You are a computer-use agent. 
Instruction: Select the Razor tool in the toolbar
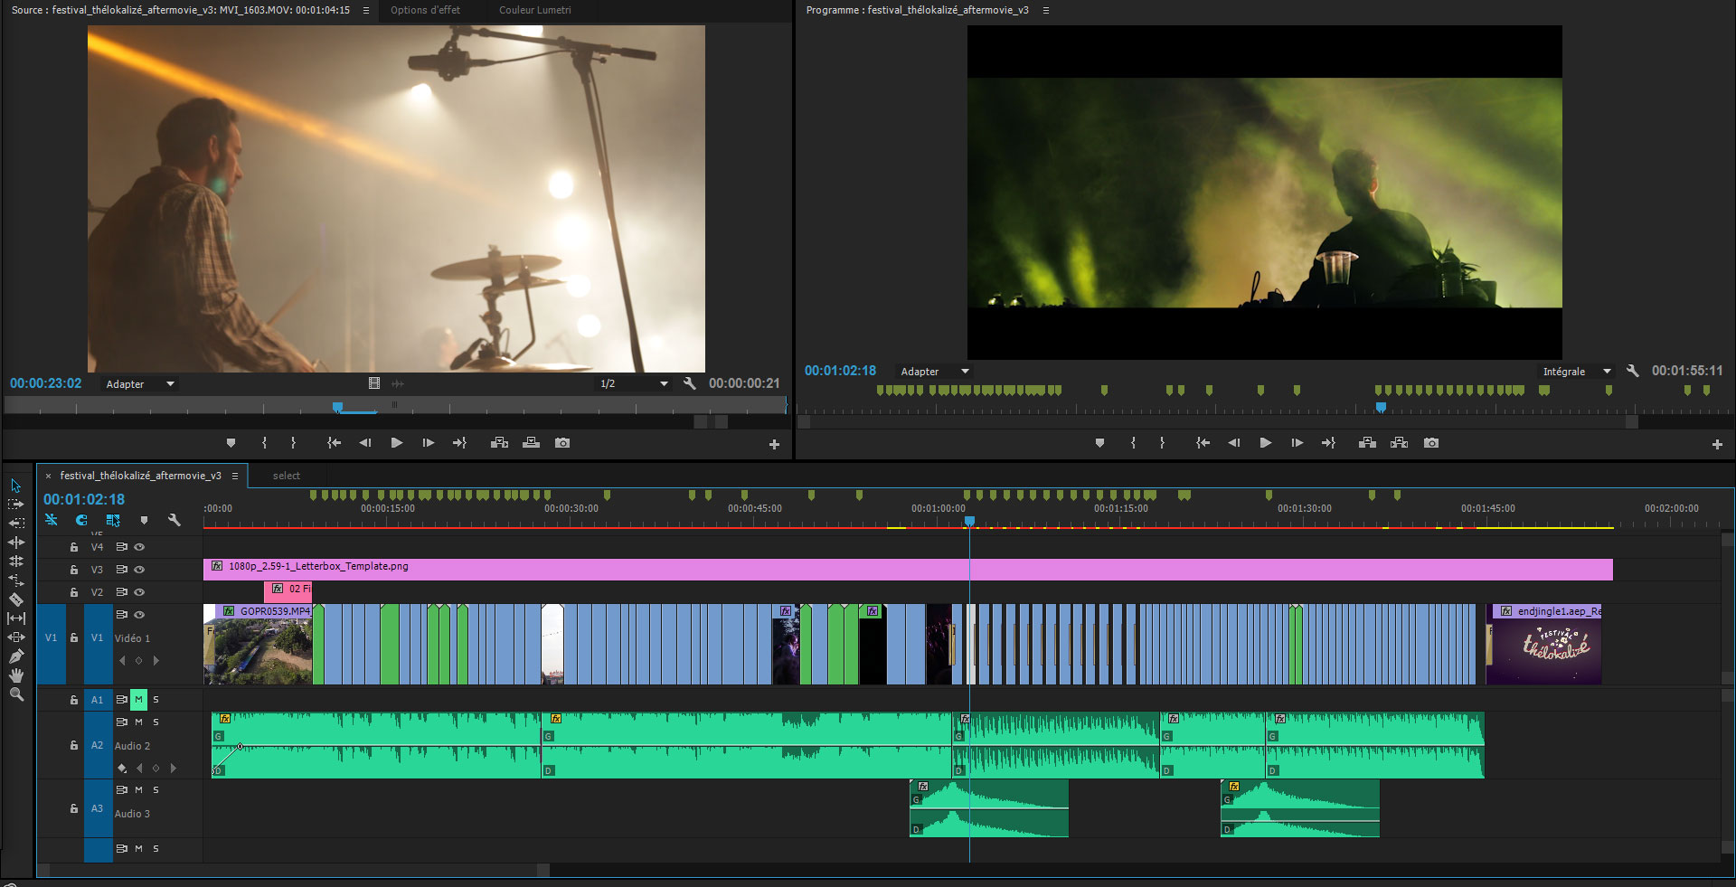click(x=16, y=599)
